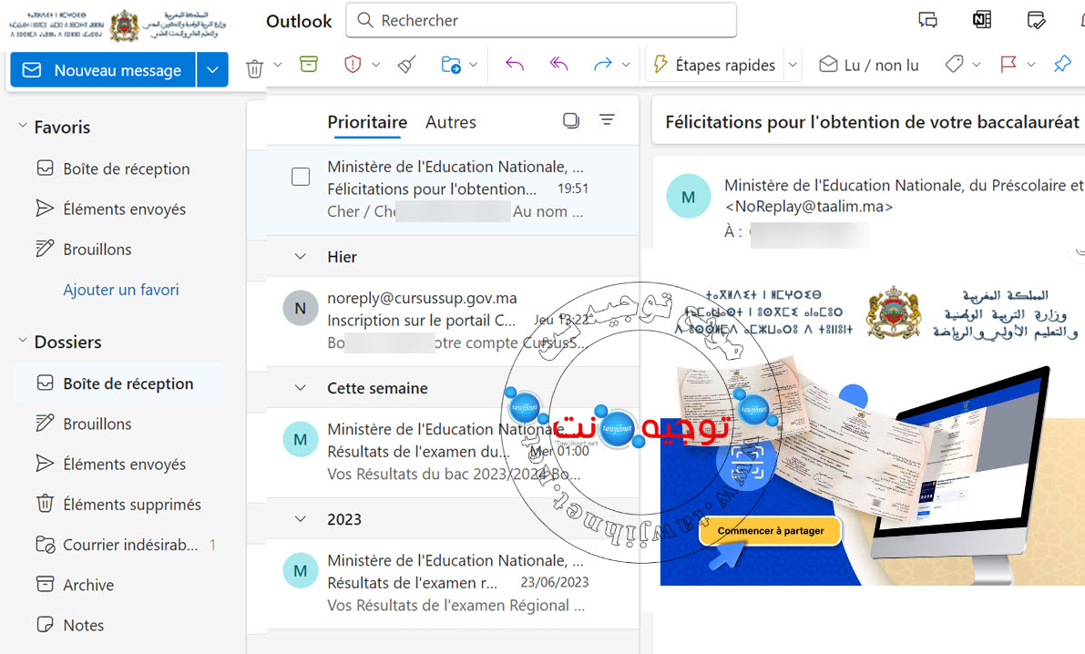Image resolution: width=1085 pixels, height=654 pixels.
Task: Click the M avatar of Mer 01:00 message
Action: (x=301, y=439)
